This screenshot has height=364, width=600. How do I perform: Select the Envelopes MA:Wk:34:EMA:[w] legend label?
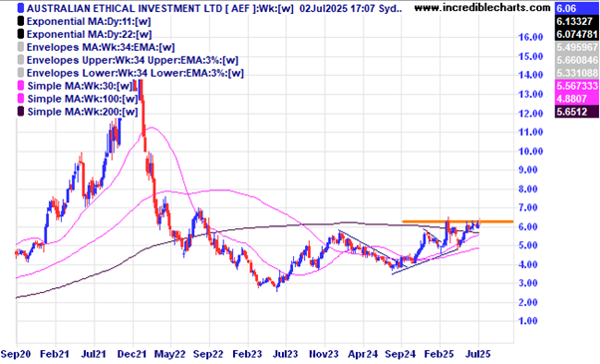[x=101, y=48]
